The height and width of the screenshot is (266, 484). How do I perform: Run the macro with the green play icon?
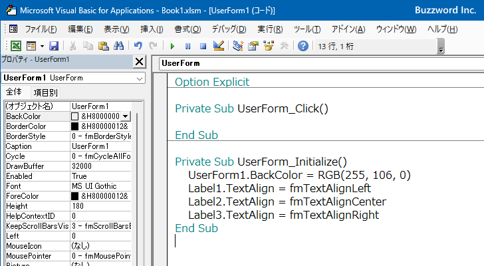coord(172,46)
